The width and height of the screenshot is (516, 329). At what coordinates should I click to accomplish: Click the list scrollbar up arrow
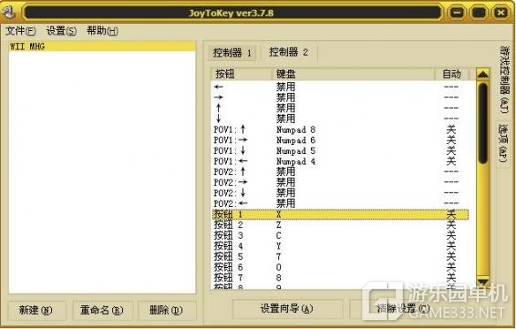(x=483, y=74)
